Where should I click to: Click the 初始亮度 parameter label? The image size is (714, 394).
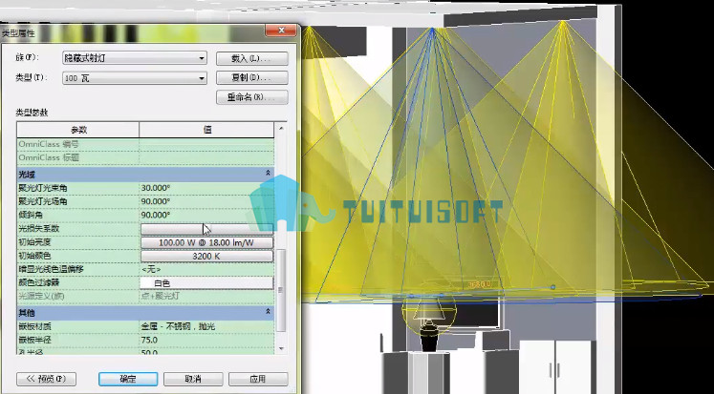coord(34,242)
